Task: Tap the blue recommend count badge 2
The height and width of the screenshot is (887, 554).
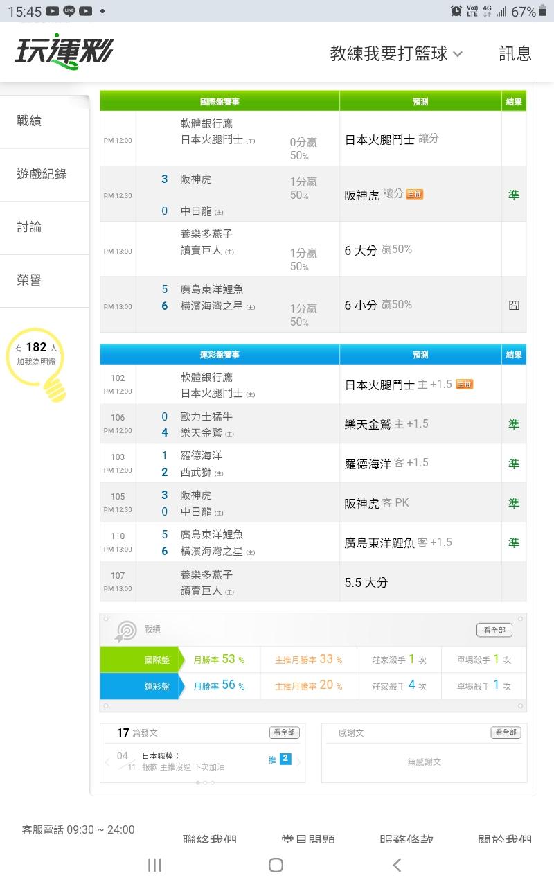Action: click(285, 759)
